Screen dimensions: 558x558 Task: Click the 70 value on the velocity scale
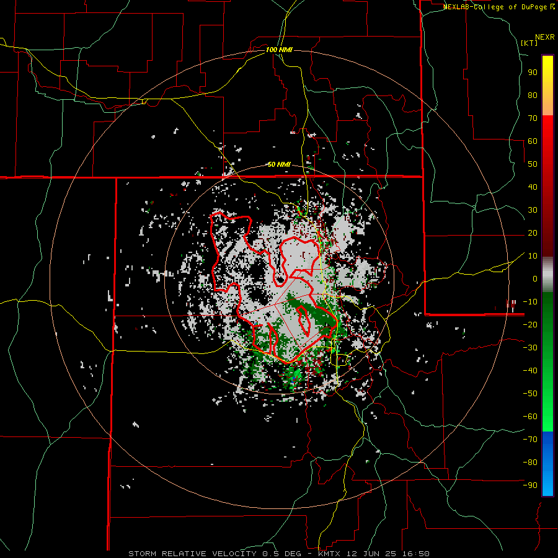(x=533, y=118)
